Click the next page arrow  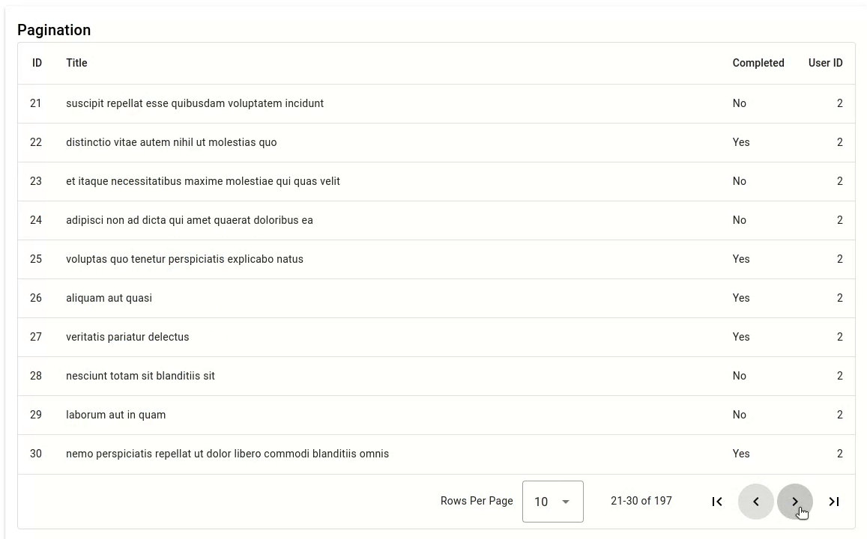point(794,502)
